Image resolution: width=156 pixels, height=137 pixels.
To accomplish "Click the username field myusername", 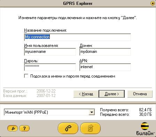I will click(50, 52).
